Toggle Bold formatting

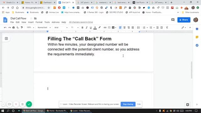click(82, 28)
